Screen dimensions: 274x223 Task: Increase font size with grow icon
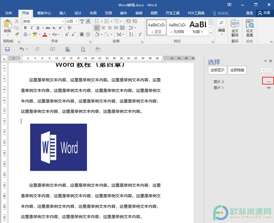[x=67, y=34]
